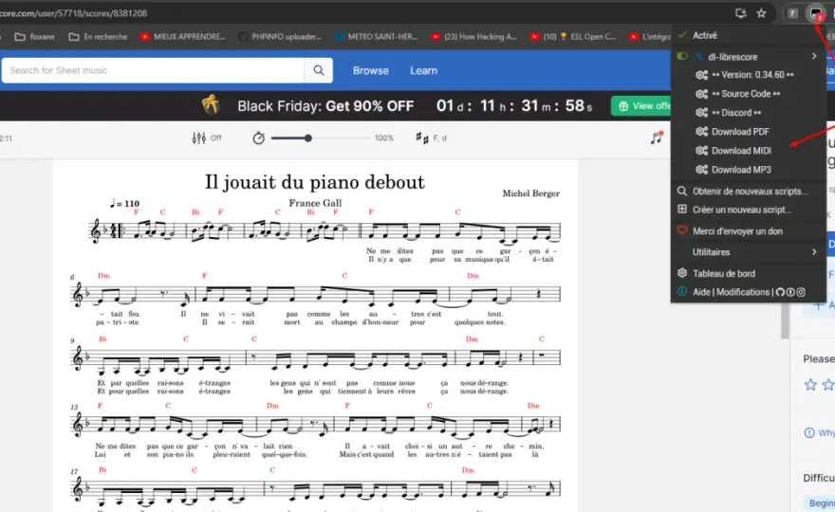Click the search magnifier button
Screen dimensions: 835x512
tap(319, 70)
